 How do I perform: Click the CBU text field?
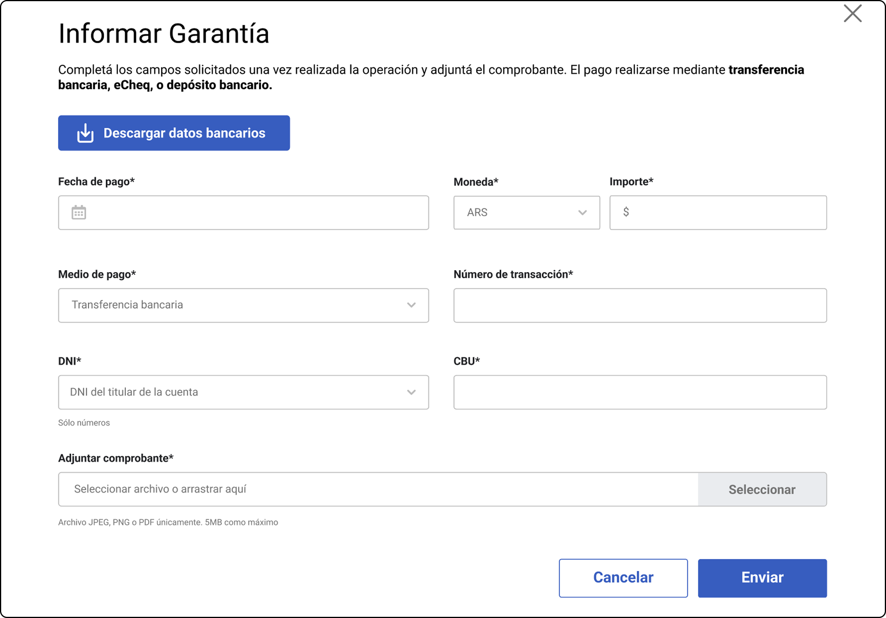click(x=640, y=392)
